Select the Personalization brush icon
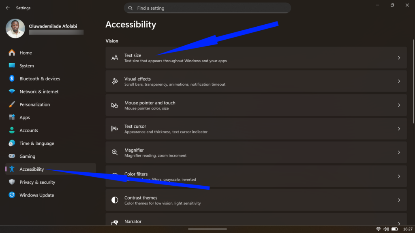 click(x=12, y=104)
